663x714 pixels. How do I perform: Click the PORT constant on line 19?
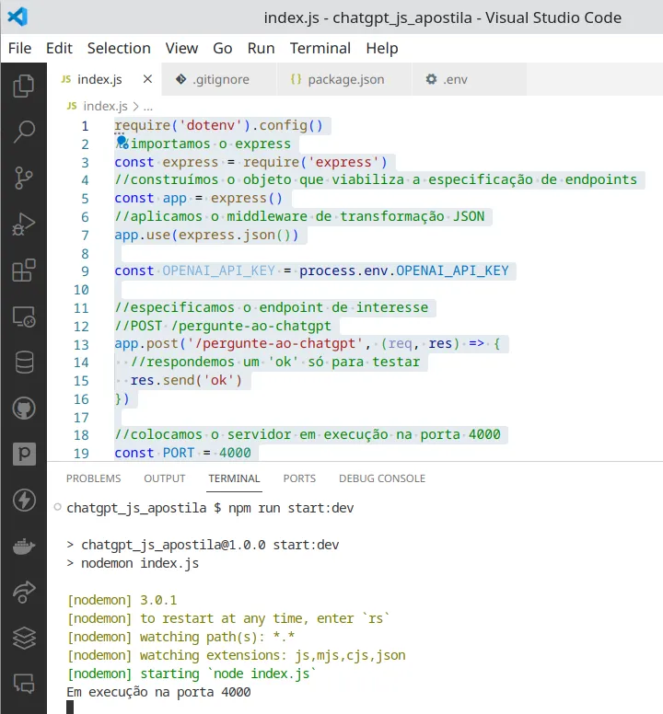click(x=179, y=453)
